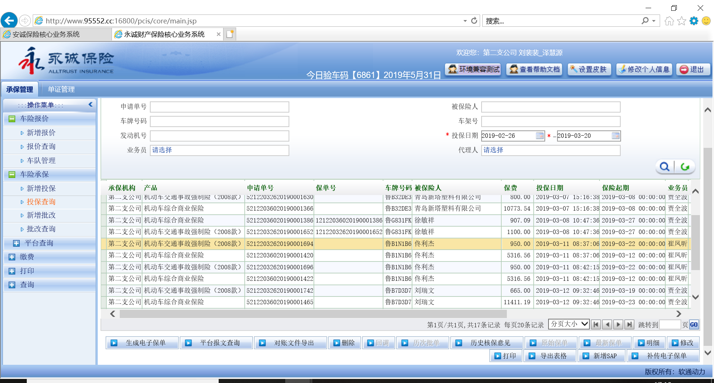Collapse the operation menu sidebar arrow
714x383 pixels.
pyautogui.click(x=90, y=105)
